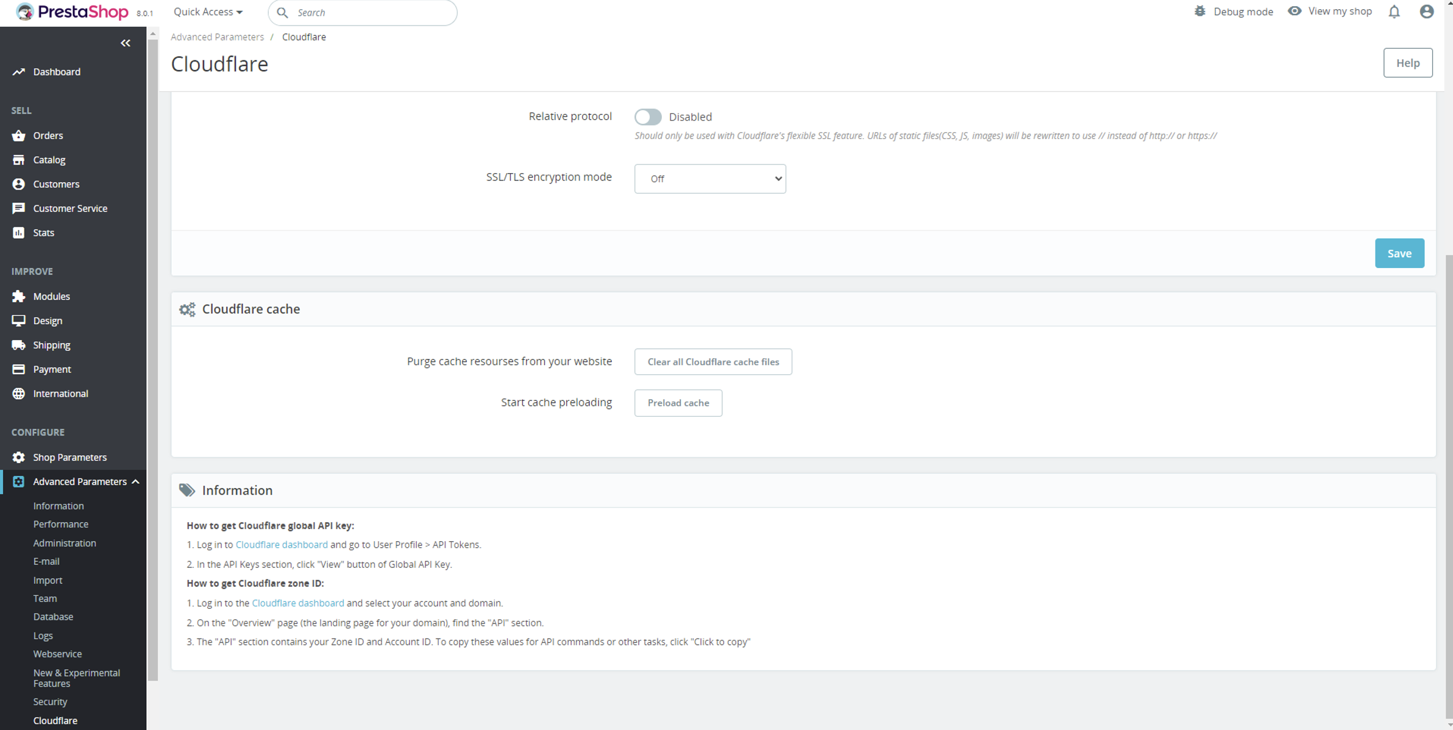Open Cloudflare dashboard link under zone ID

[298, 603]
